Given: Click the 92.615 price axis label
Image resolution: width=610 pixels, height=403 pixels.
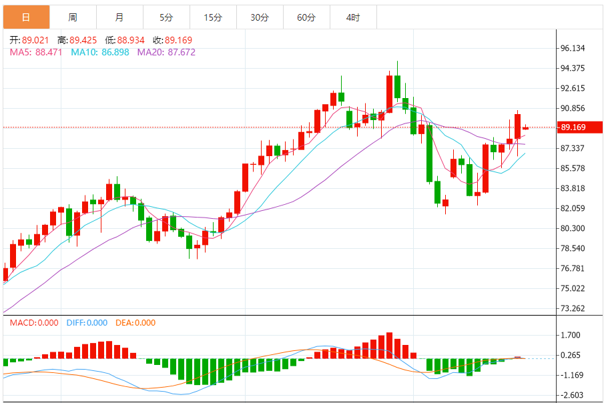Looking at the screenshot, I should (572, 88).
